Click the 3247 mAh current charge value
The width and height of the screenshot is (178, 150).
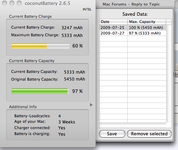click(72, 28)
